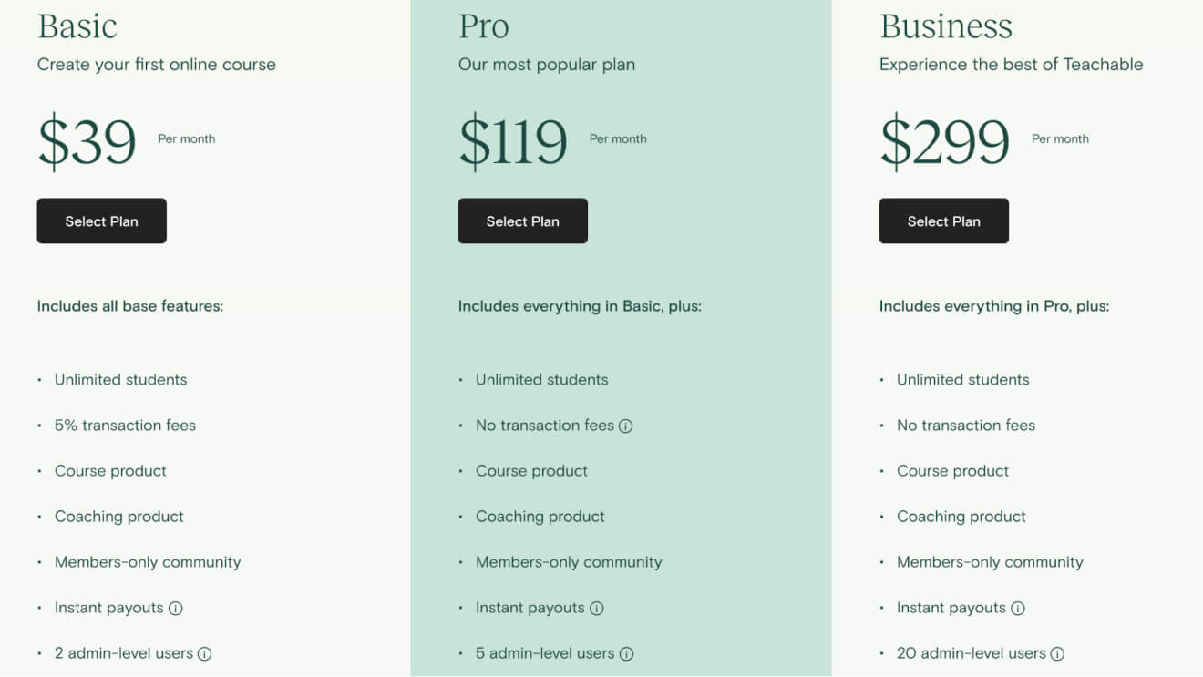Click the $119 price in Pro

coord(513,141)
